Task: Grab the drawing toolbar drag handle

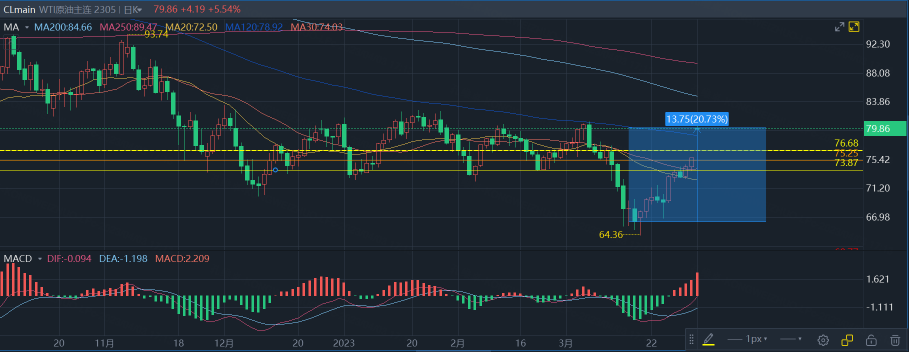Action: tap(691, 339)
